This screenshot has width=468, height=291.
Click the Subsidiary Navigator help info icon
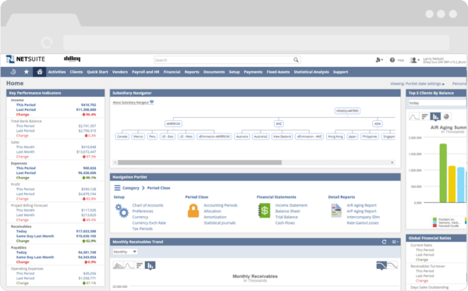(152, 101)
